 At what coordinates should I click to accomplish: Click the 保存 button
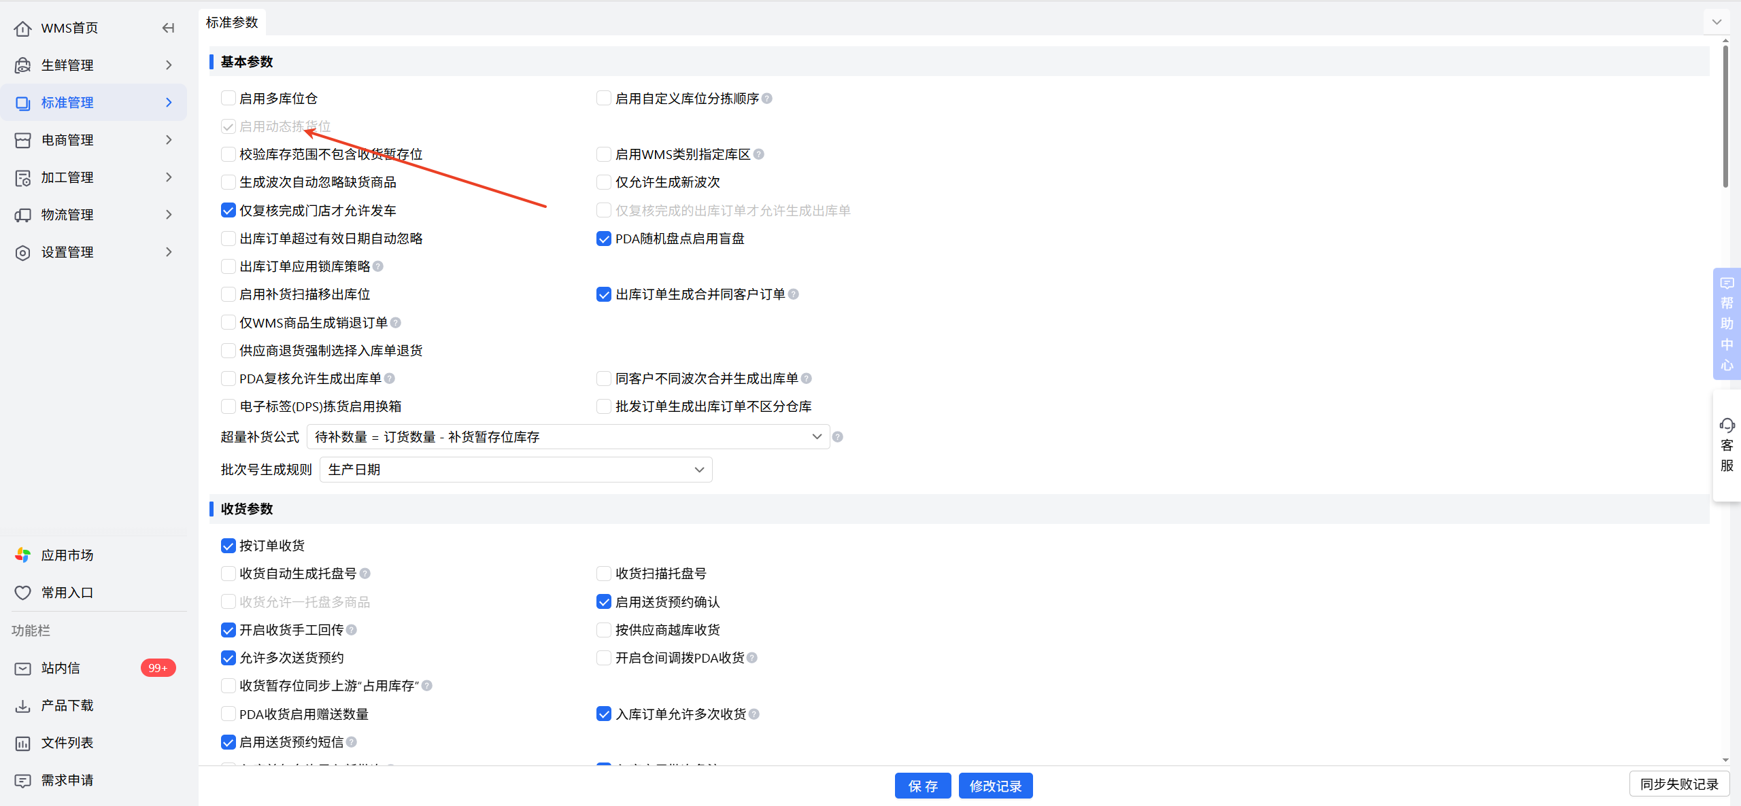tap(922, 786)
